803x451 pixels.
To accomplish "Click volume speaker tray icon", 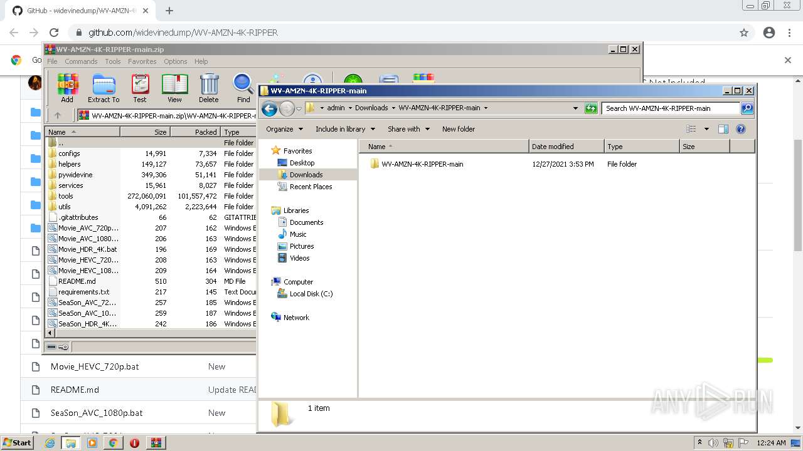I will [713, 443].
